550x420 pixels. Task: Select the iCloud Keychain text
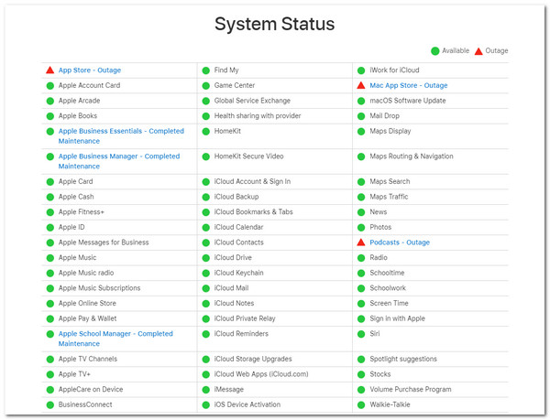click(238, 273)
